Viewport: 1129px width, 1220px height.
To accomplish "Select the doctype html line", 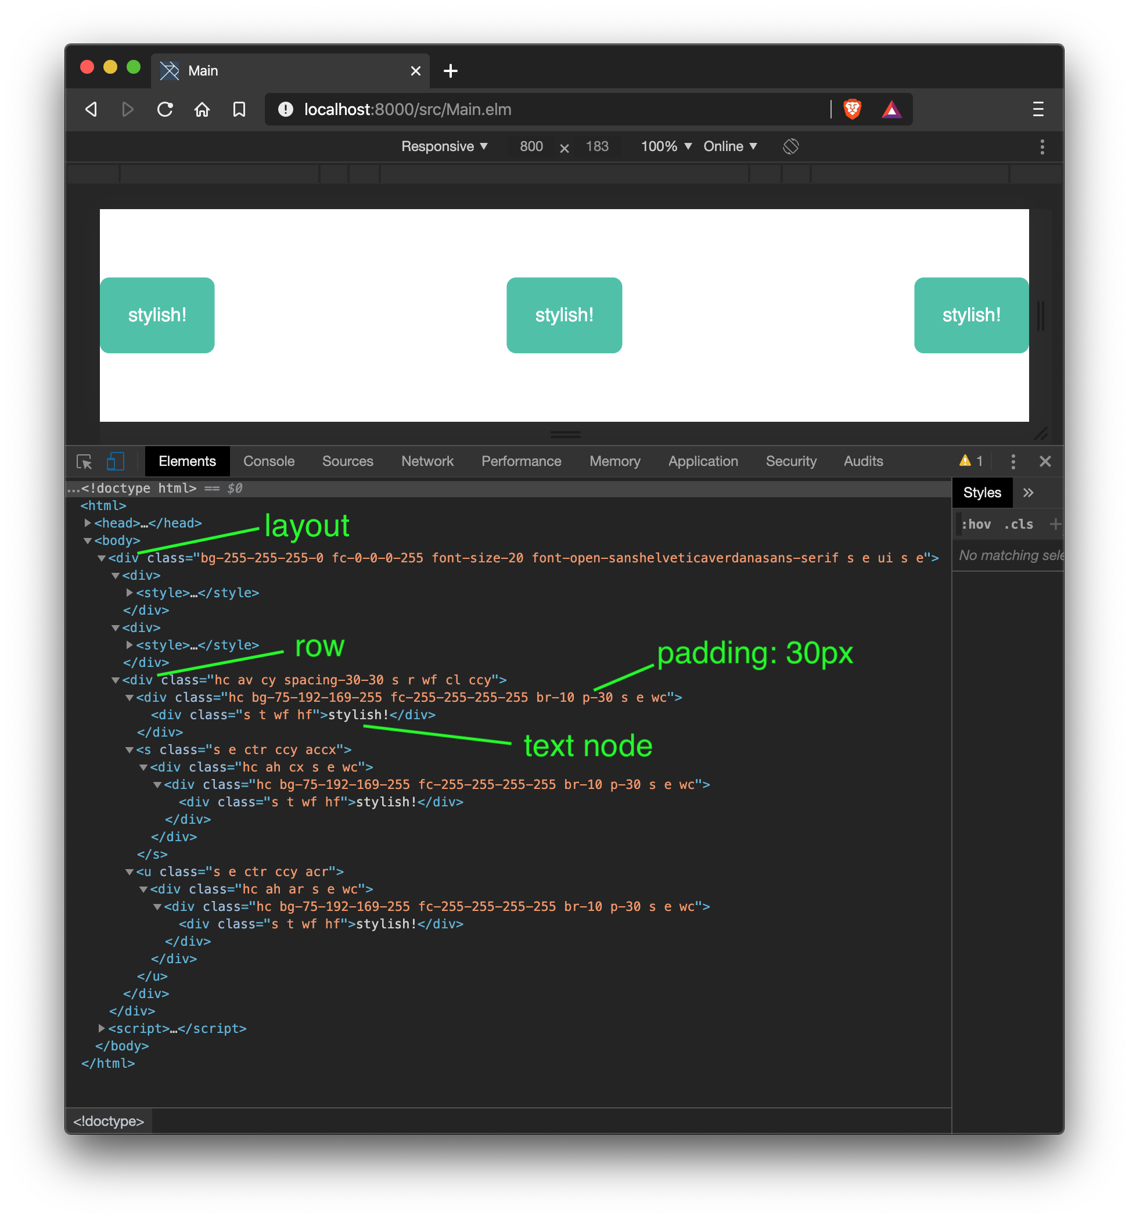I will click(508, 489).
